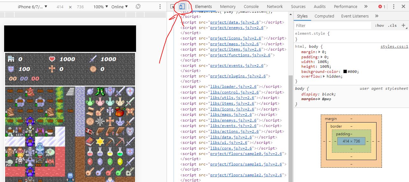The image size is (409, 182).
Task: Click the black background-color swatch
Action: point(345,72)
